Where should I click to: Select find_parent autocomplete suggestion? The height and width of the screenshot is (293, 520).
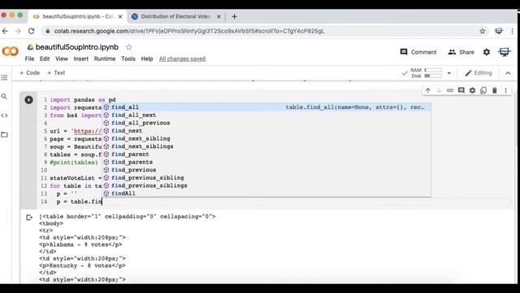click(x=266, y=154)
